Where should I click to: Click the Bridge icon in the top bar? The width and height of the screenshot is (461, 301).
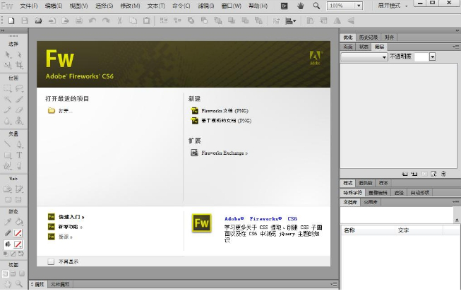tap(284, 6)
